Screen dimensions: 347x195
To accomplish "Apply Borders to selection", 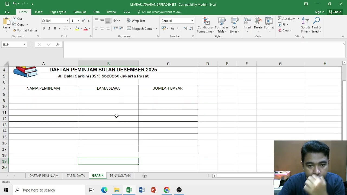I will (x=66, y=28).
